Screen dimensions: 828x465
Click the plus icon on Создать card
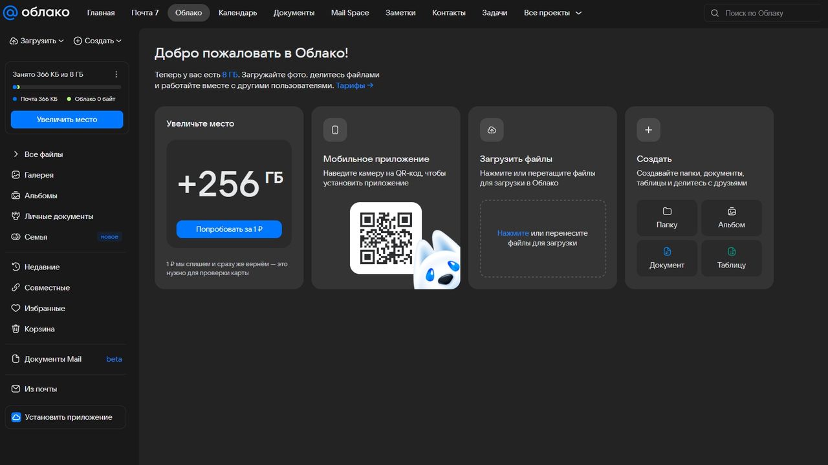[x=648, y=130]
